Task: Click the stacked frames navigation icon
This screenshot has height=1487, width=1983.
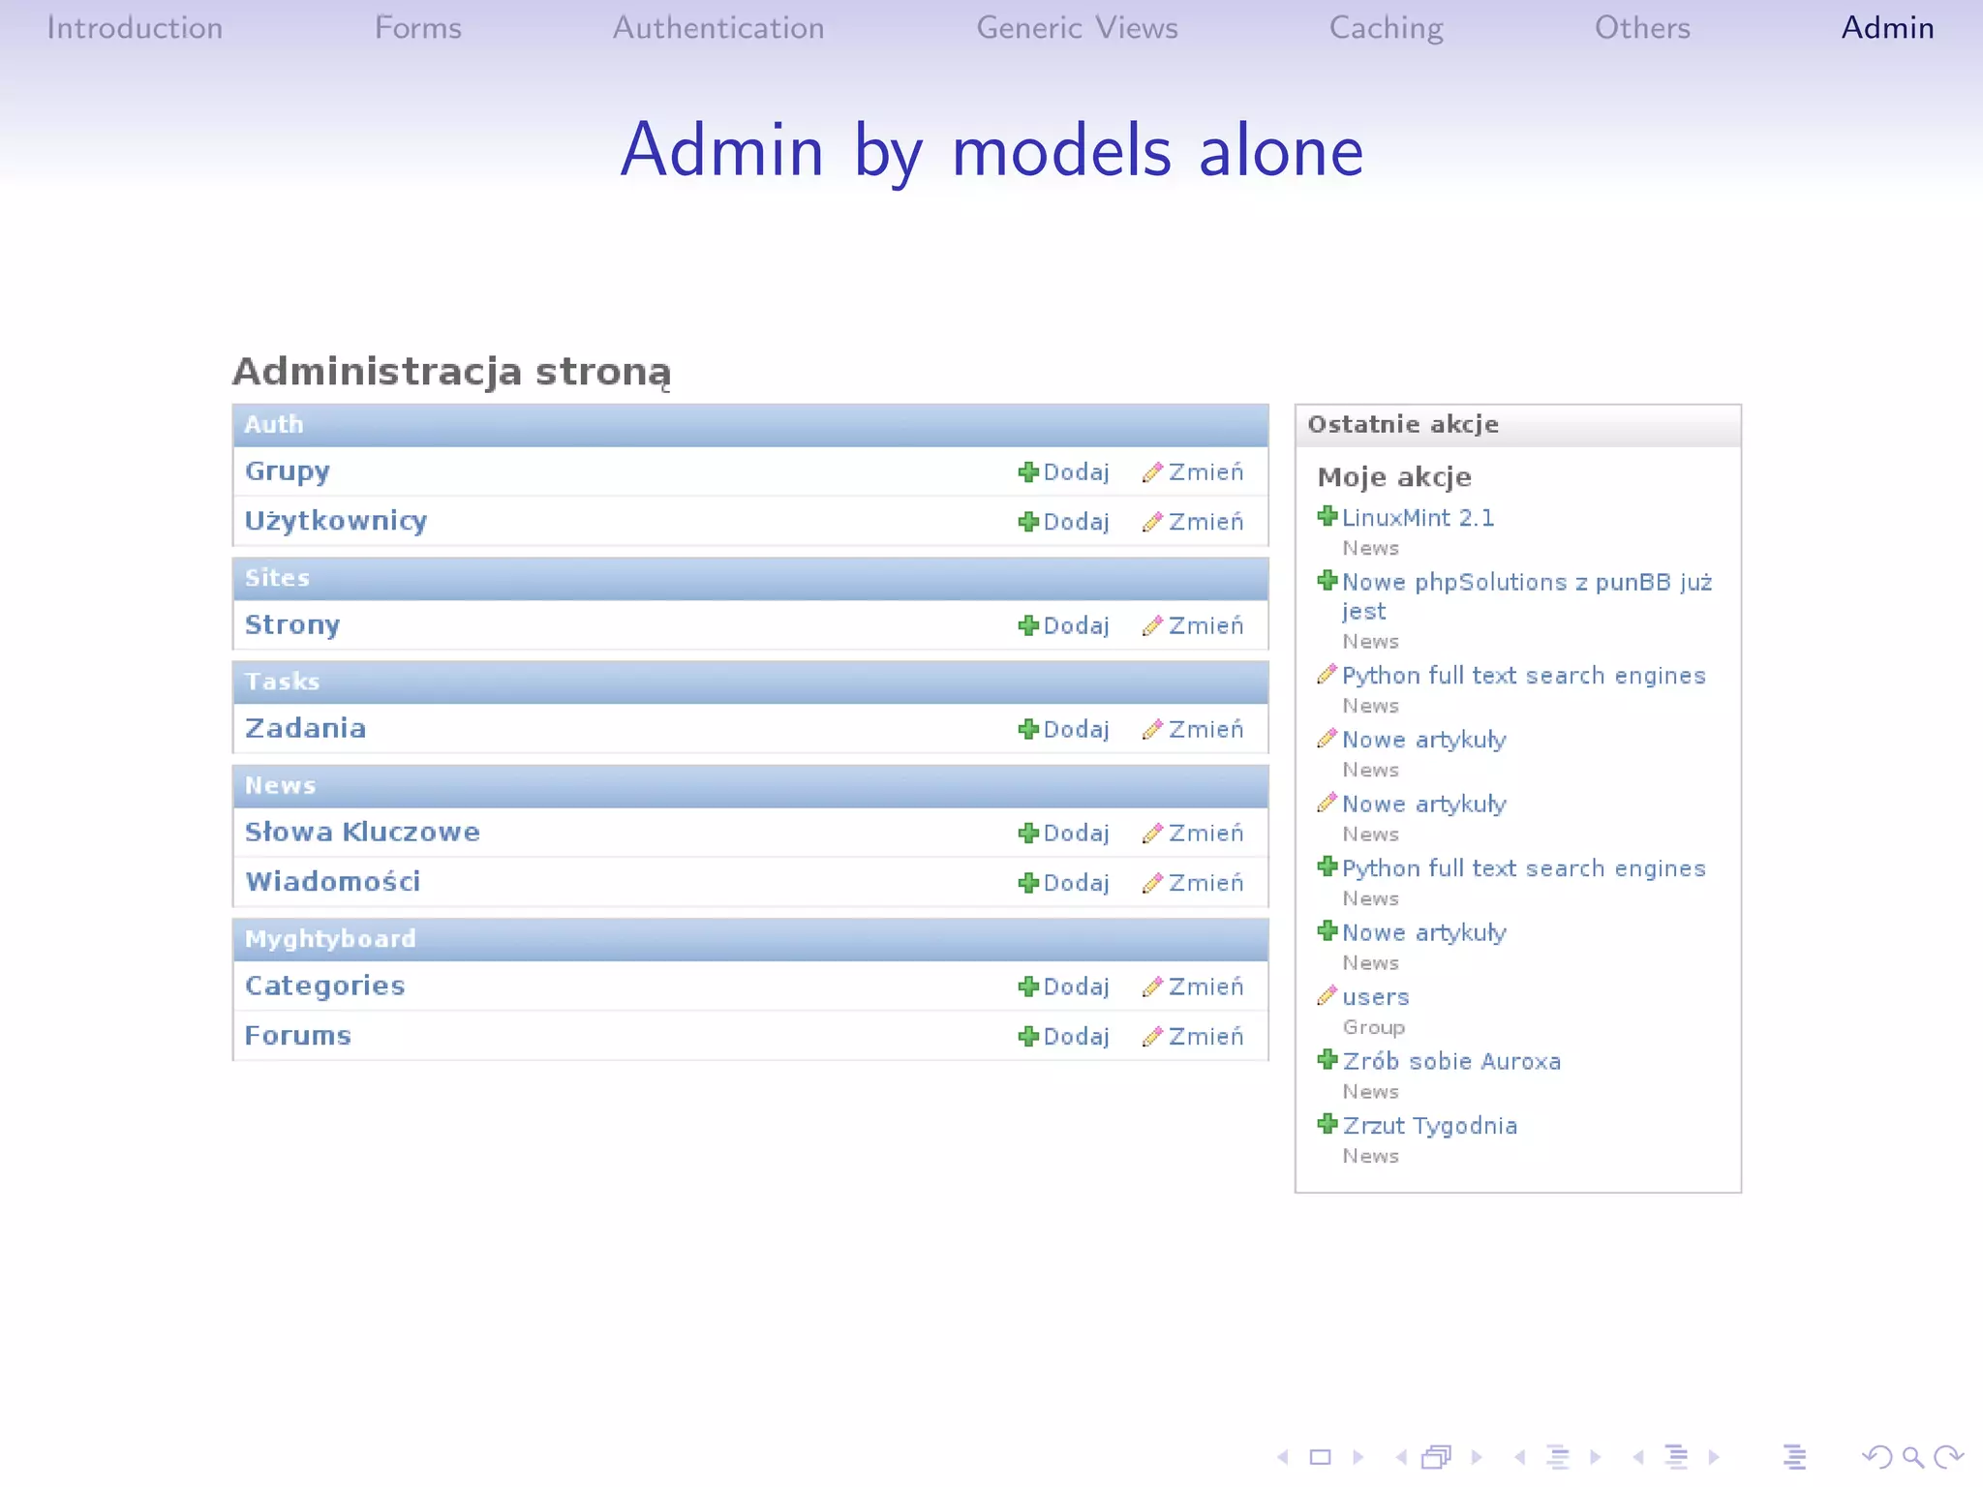Action: tap(1437, 1456)
